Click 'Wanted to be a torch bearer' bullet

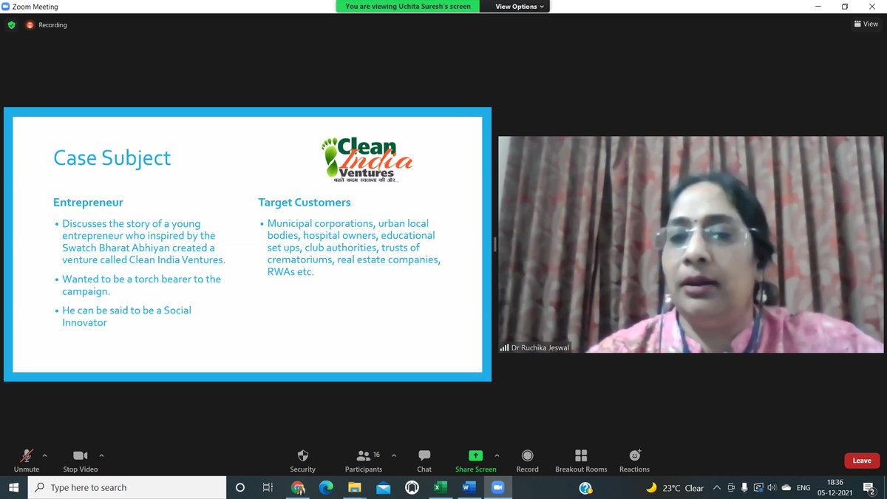[x=141, y=285]
